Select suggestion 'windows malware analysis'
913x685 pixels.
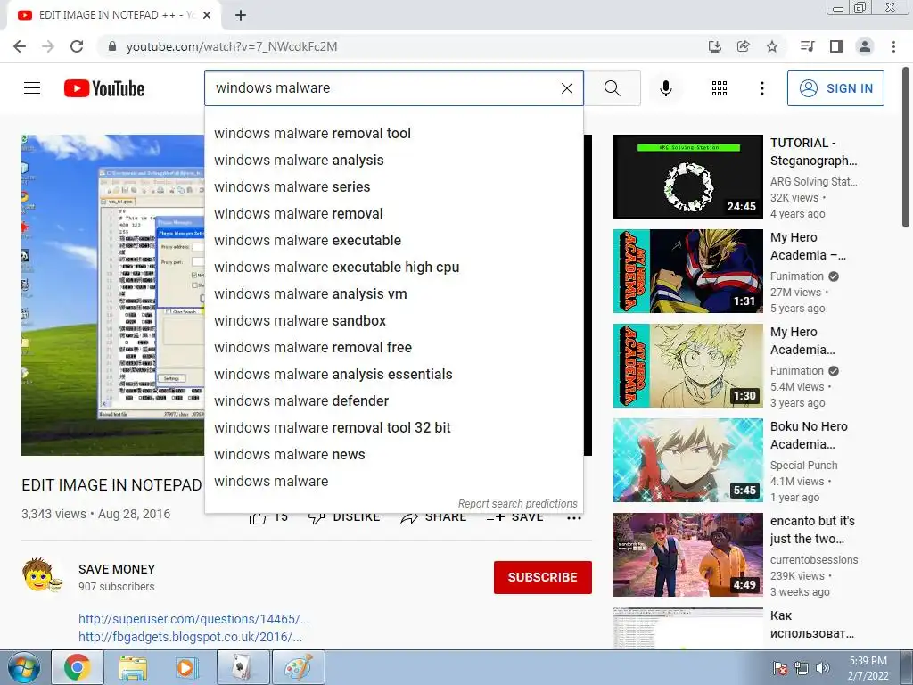(393, 161)
